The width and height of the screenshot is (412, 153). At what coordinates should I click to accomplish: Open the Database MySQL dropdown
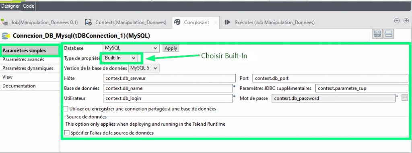[131, 48]
